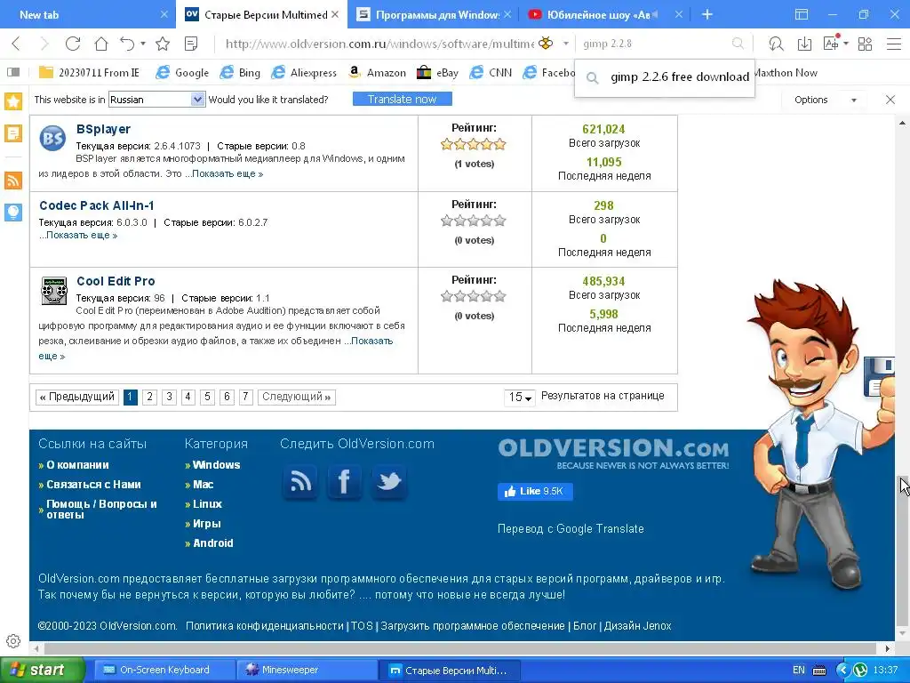Open the Codec Pack All-In-1 link

96,205
